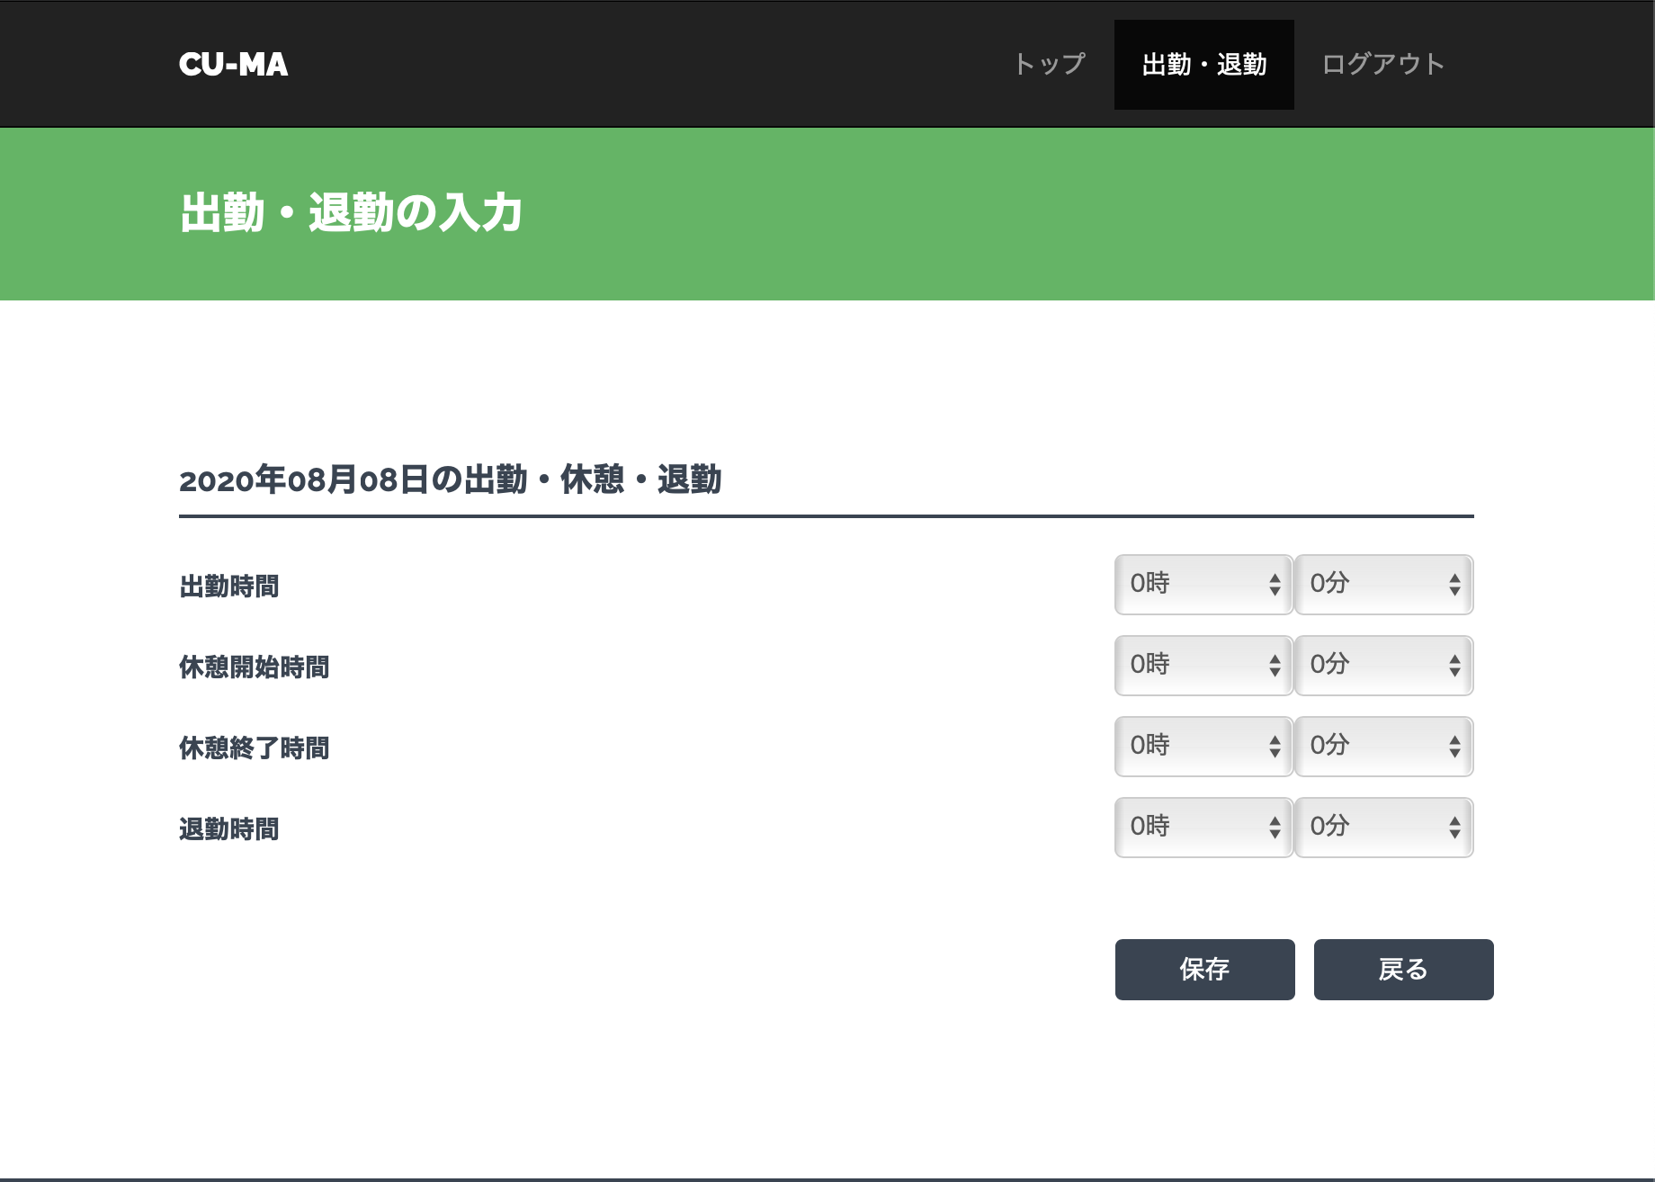Click the arrow icon on 休憩開始時間 minute selector
Image resolution: width=1655 pixels, height=1182 pixels.
coord(1454,666)
